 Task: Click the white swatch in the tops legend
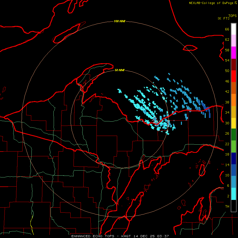(x=234, y=29)
